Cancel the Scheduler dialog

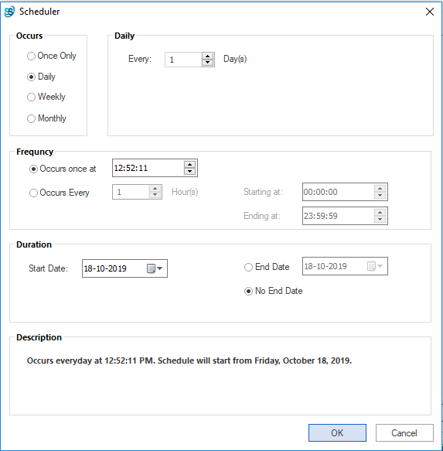pyautogui.click(x=404, y=432)
